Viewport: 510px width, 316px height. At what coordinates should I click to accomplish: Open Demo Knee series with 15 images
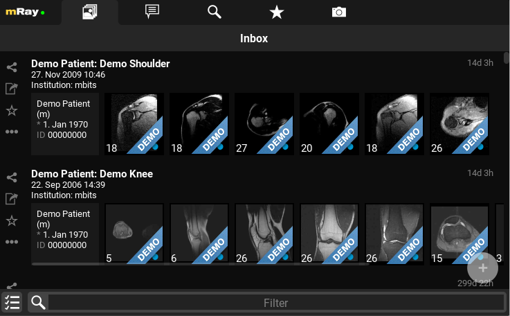[459, 234]
